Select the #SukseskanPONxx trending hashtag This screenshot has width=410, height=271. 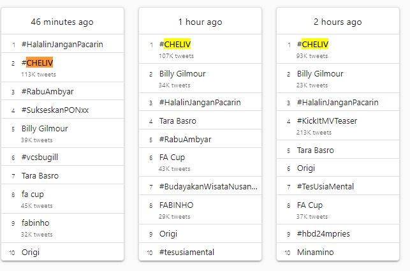pos(55,110)
